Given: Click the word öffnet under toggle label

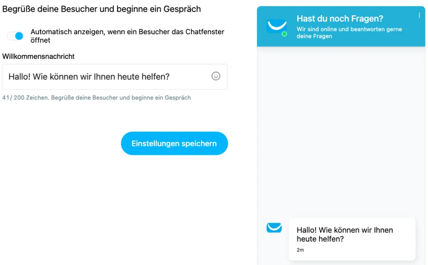Looking at the screenshot, I should click(x=41, y=40).
